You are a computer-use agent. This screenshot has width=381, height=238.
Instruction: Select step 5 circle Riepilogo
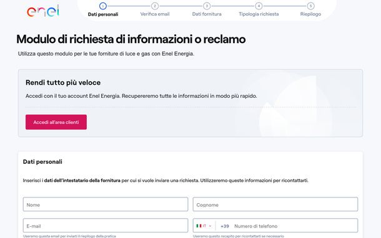coord(310,6)
